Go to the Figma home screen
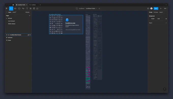 [x=13, y=5]
